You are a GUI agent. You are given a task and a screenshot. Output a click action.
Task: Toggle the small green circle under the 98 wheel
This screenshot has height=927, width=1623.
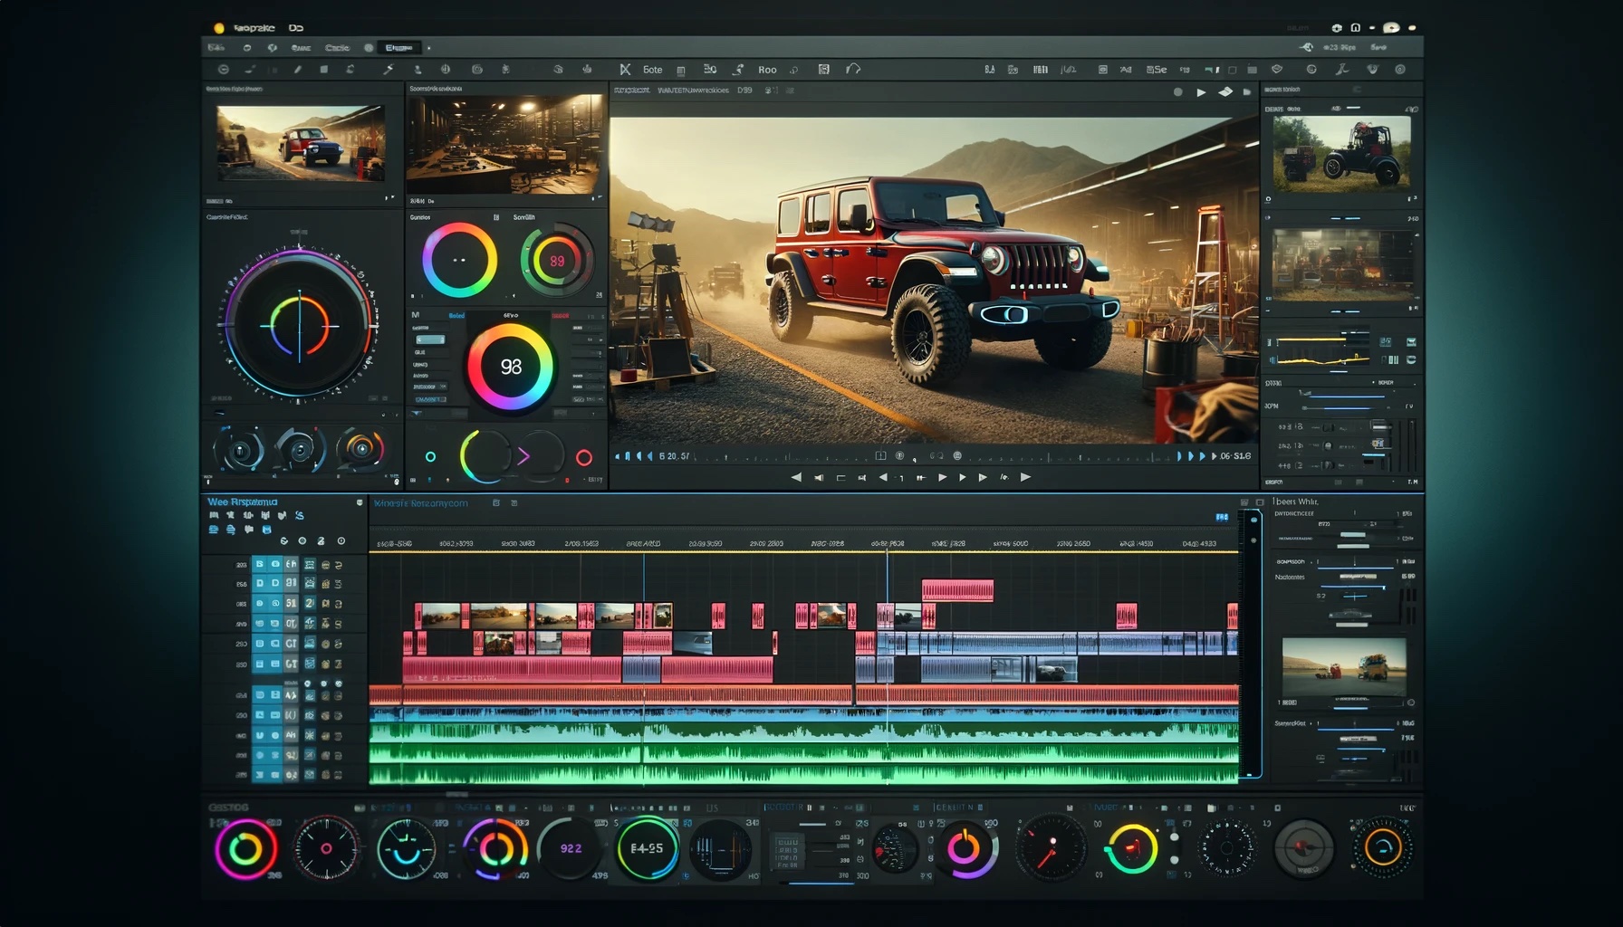(430, 457)
